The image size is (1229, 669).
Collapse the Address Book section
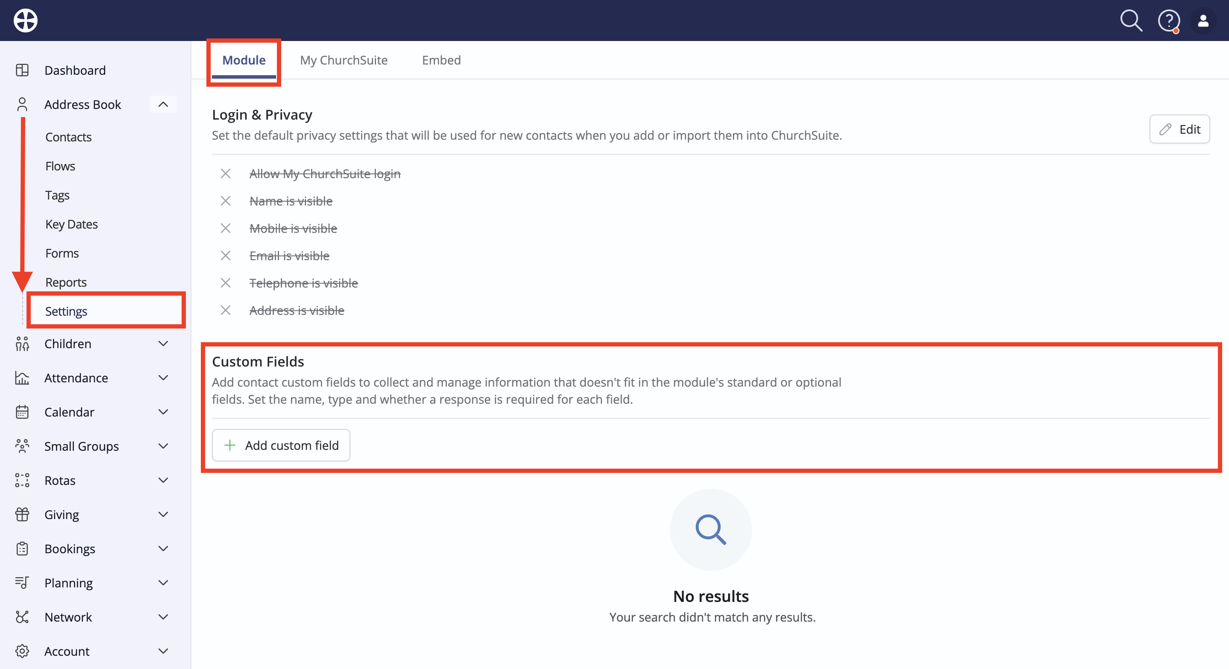pyautogui.click(x=163, y=104)
